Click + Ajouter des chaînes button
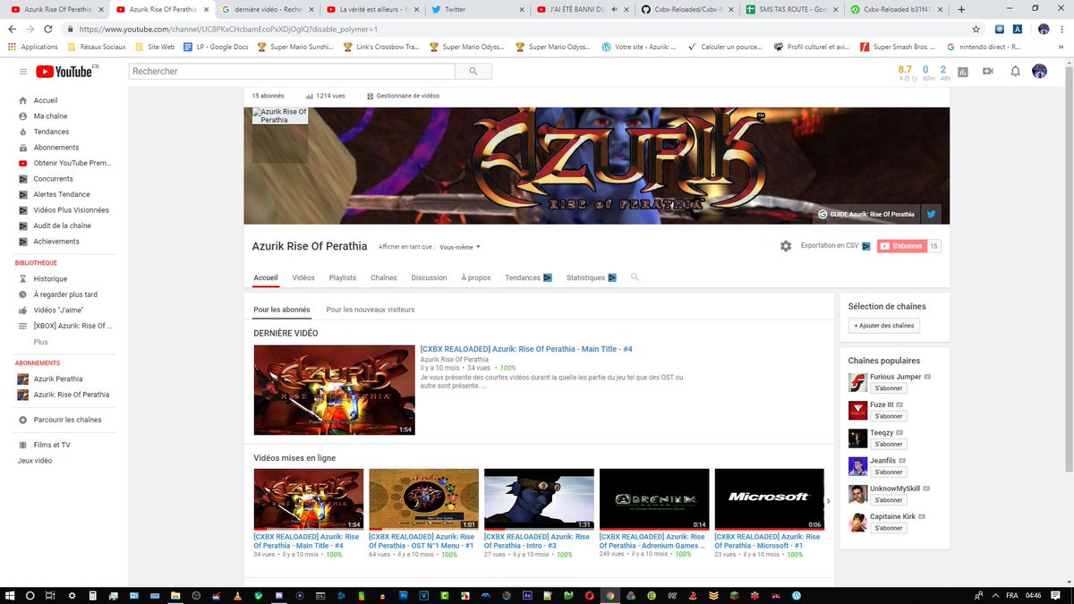 [884, 326]
